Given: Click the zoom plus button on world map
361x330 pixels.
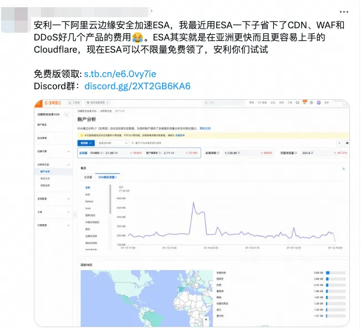Looking at the screenshot, I should pyautogui.click(x=206, y=319).
